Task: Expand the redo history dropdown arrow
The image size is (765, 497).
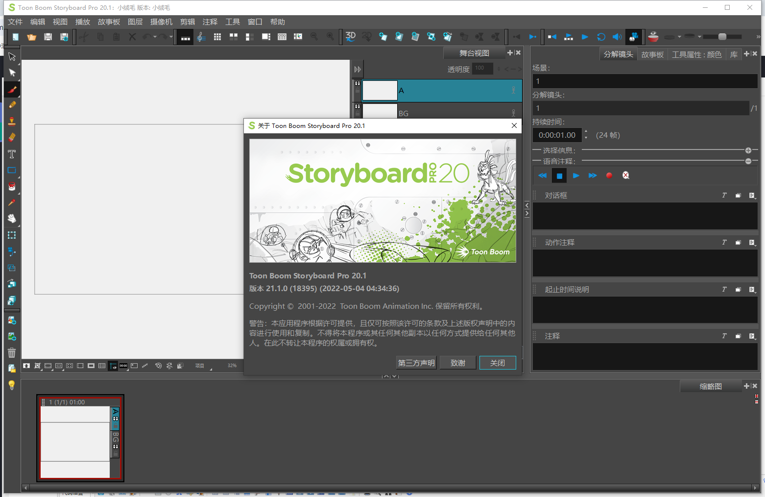Action: [x=171, y=37]
